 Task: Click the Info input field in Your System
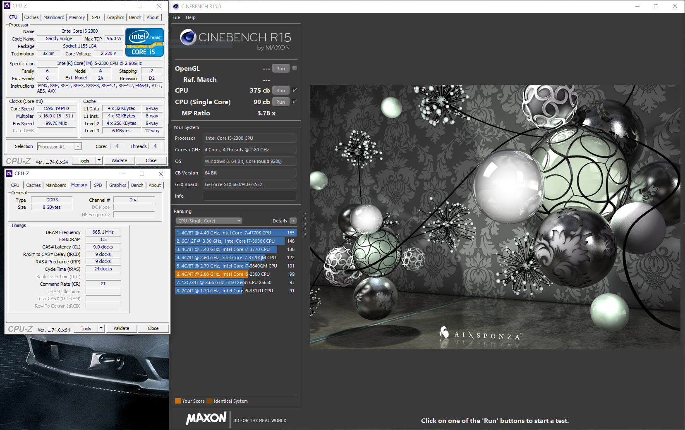pos(249,196)
